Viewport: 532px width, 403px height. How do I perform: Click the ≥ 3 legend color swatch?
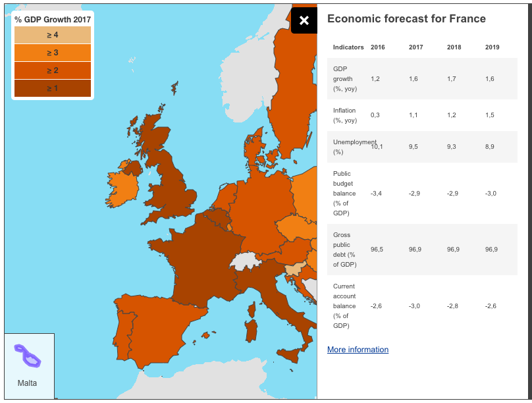click(53, 53)
